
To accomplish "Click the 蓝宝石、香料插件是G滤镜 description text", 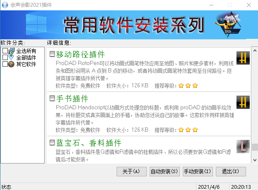I will (x=143, y=155).
